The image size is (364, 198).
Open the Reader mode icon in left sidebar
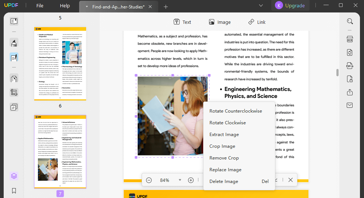tap(14, 21)
